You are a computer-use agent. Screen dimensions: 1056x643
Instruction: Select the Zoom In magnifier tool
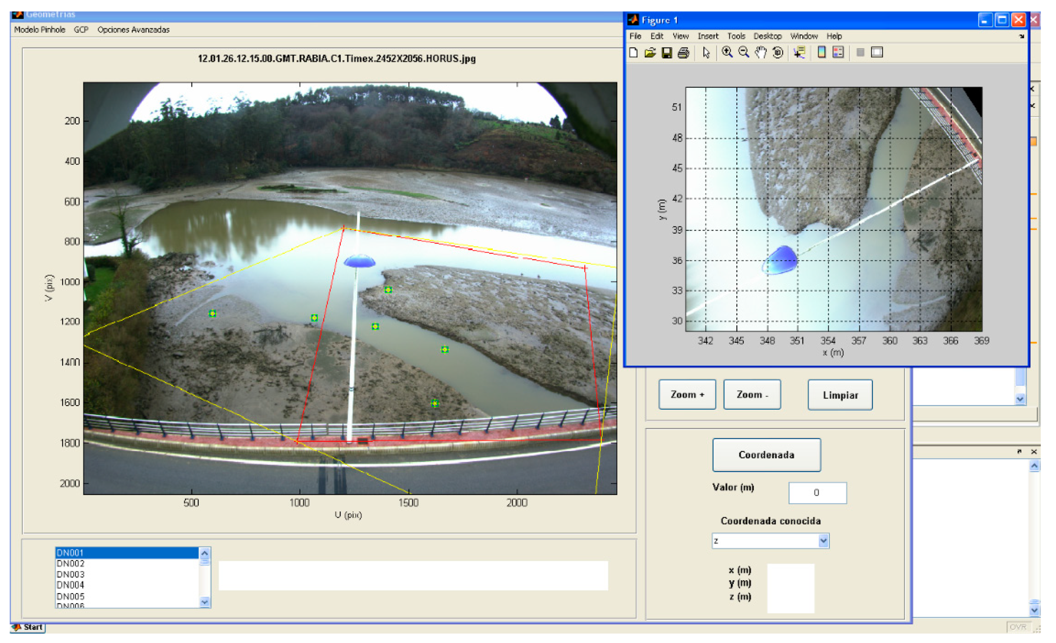[x=727, y=52]
